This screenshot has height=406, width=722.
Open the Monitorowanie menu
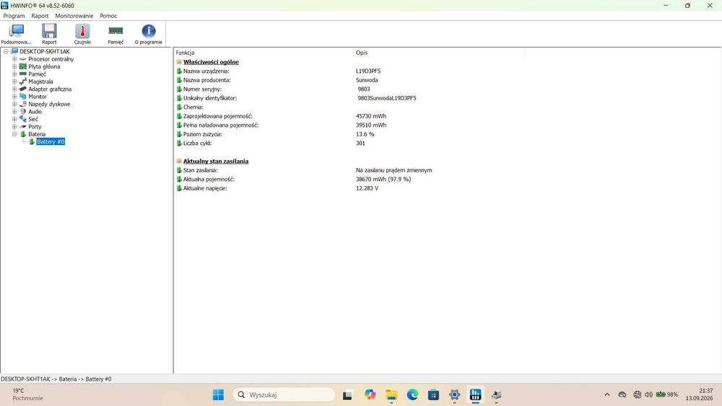[74, 16]
